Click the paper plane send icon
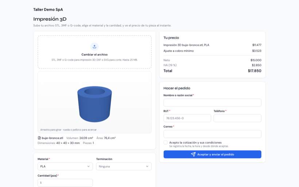The image size is (299, 187). pos(193,154)
